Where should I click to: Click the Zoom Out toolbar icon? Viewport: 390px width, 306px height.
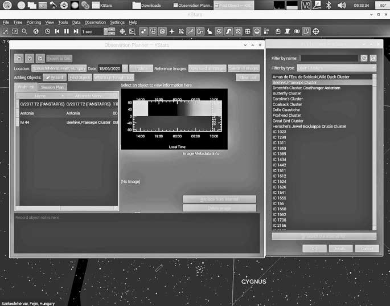point(15,31)
